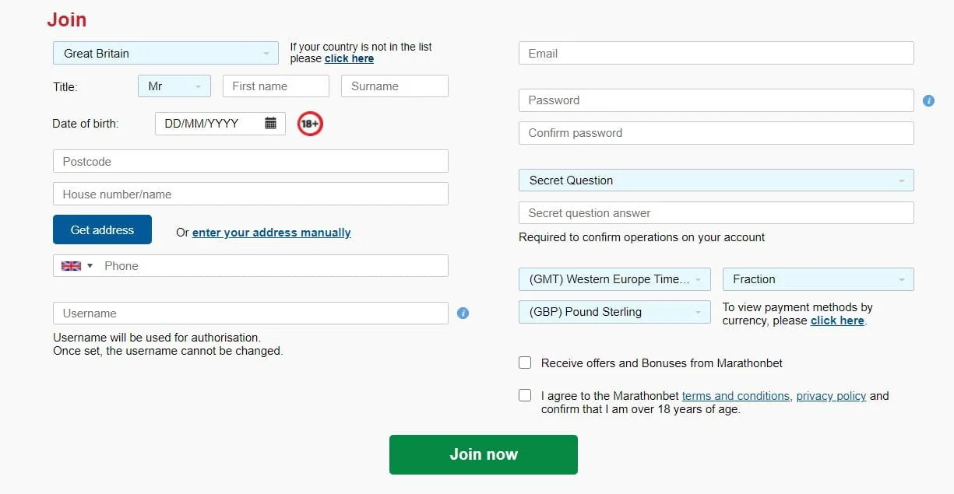954x494 pixels.
Task: Check the terms and conditions agreement box
Action: [x=524, y=395]
